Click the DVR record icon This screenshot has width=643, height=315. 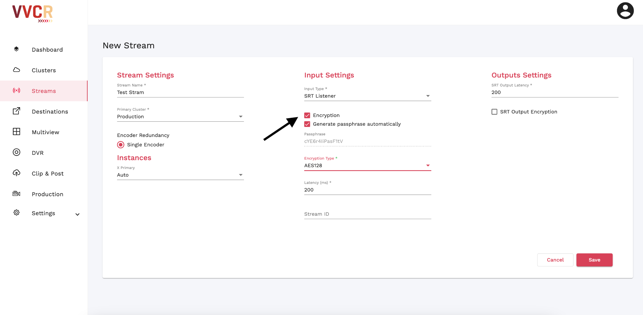point(16,152)
